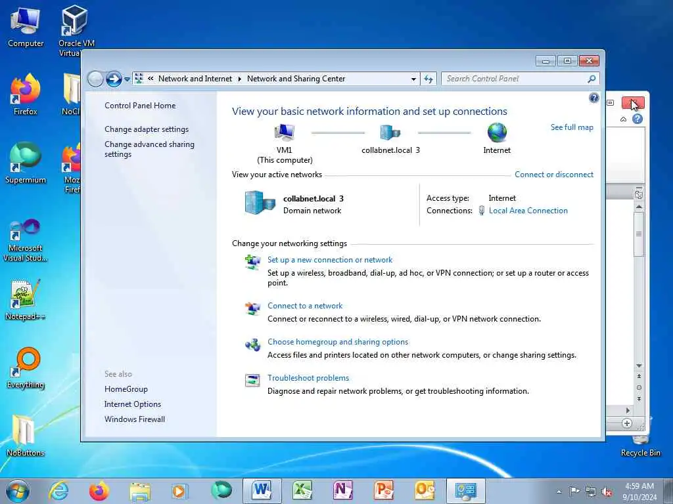Open Excel from the taskbar
Image resolution: width=673 pixels, height=504 pixels.
(x=302, y=491)
